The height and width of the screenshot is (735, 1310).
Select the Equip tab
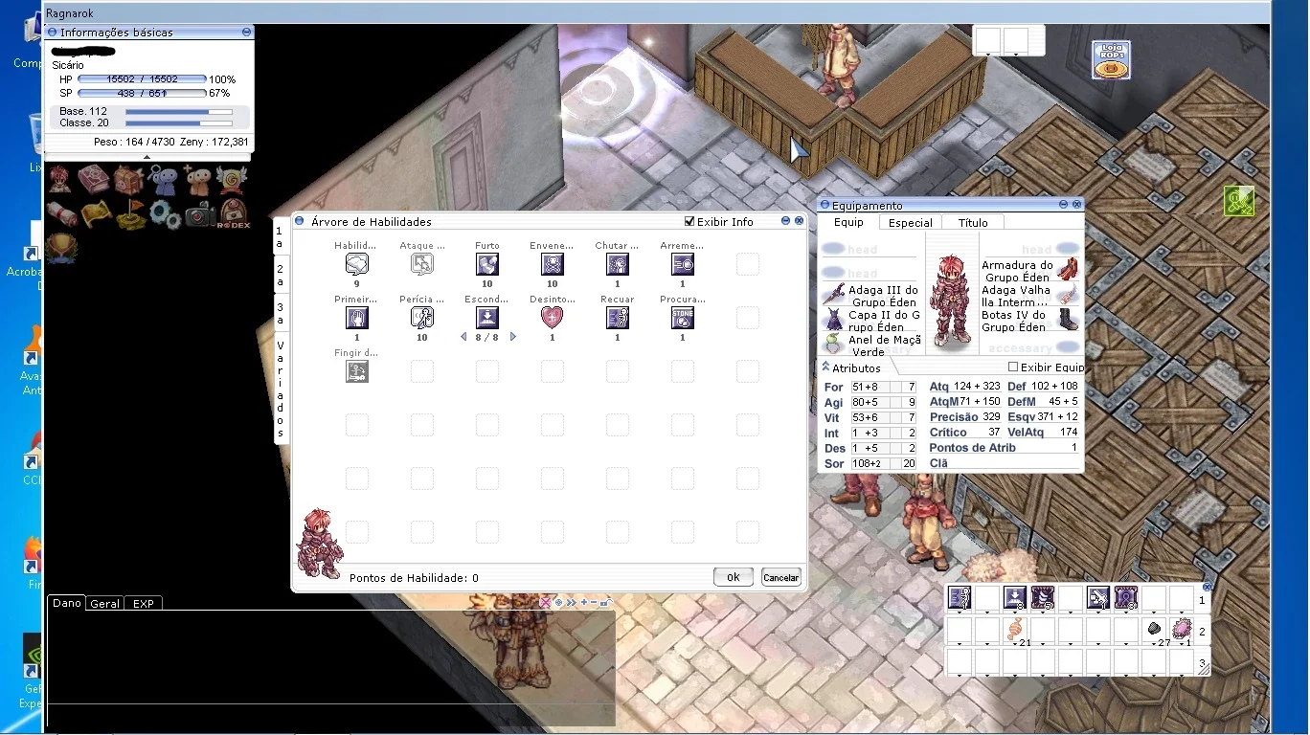click(x=848, y=222)
